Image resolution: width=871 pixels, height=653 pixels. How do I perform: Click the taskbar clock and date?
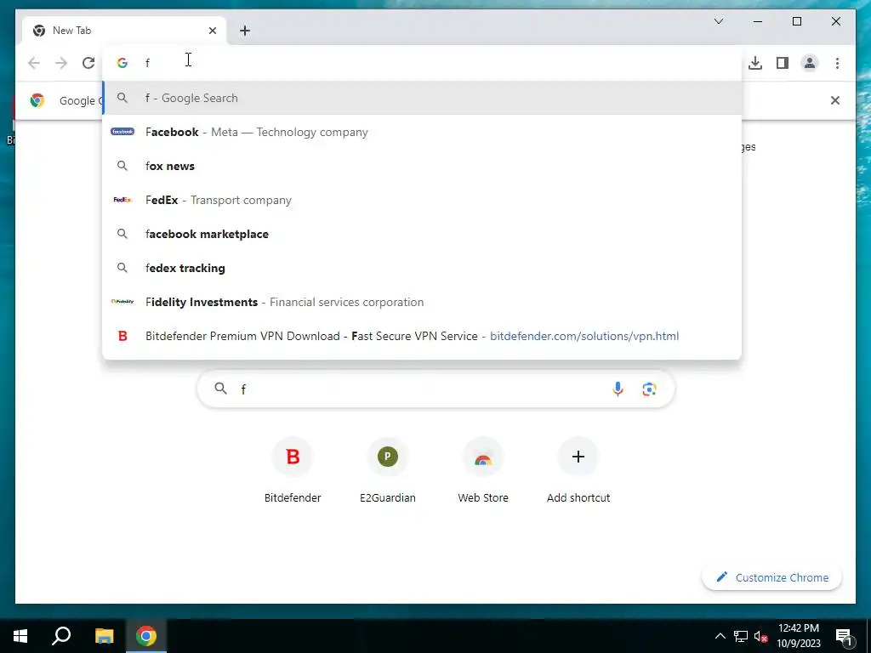[798, 636]
